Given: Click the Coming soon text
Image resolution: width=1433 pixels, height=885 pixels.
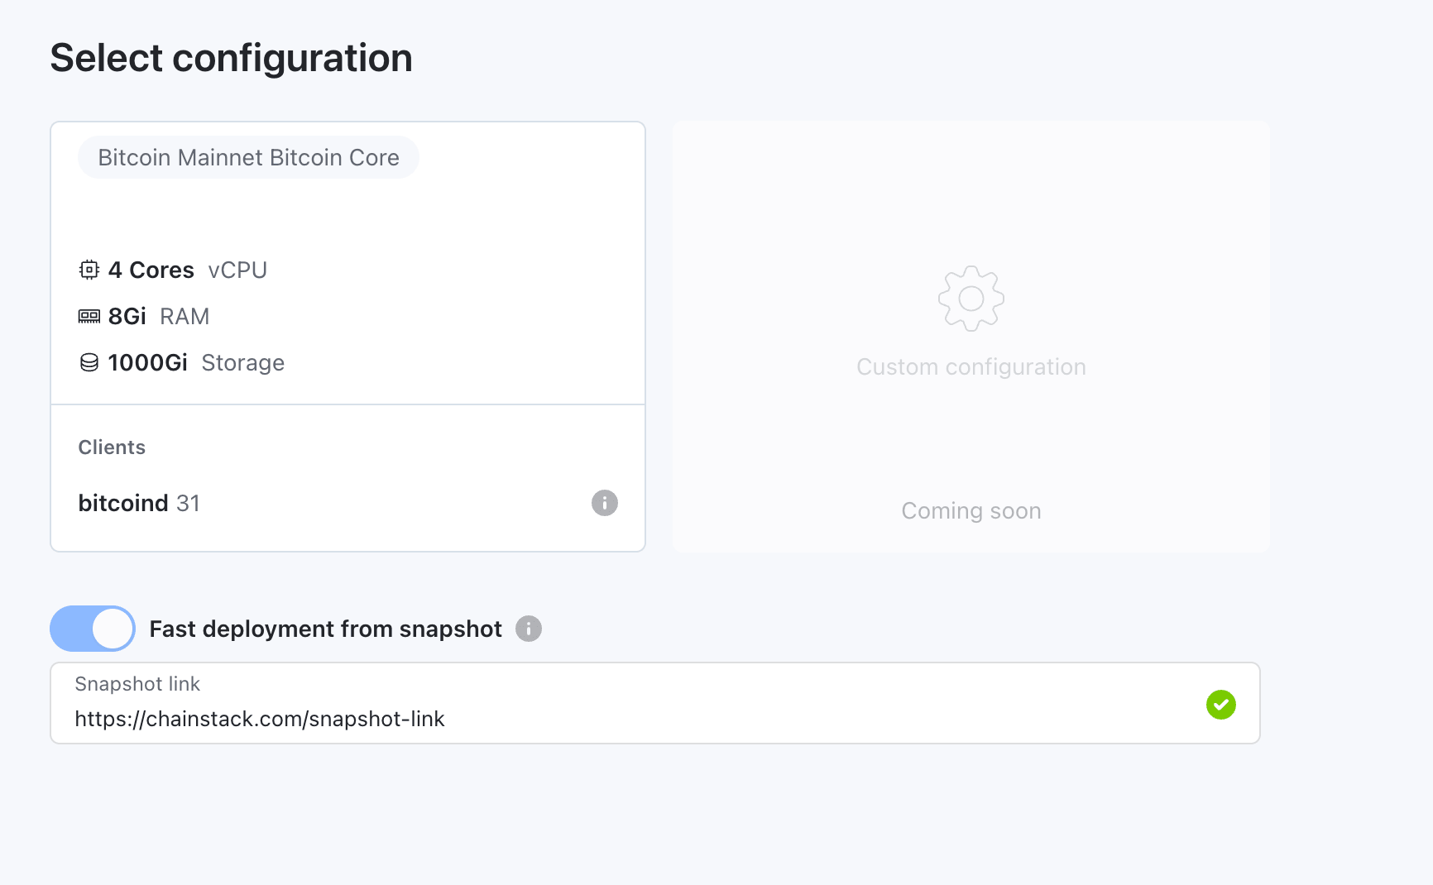Looking at the screenshot, I should point(971,511).
